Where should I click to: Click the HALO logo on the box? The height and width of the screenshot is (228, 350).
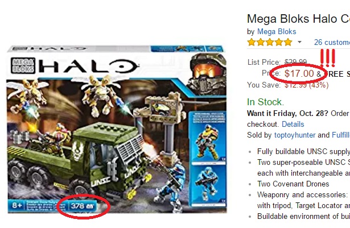coord(88,66)
